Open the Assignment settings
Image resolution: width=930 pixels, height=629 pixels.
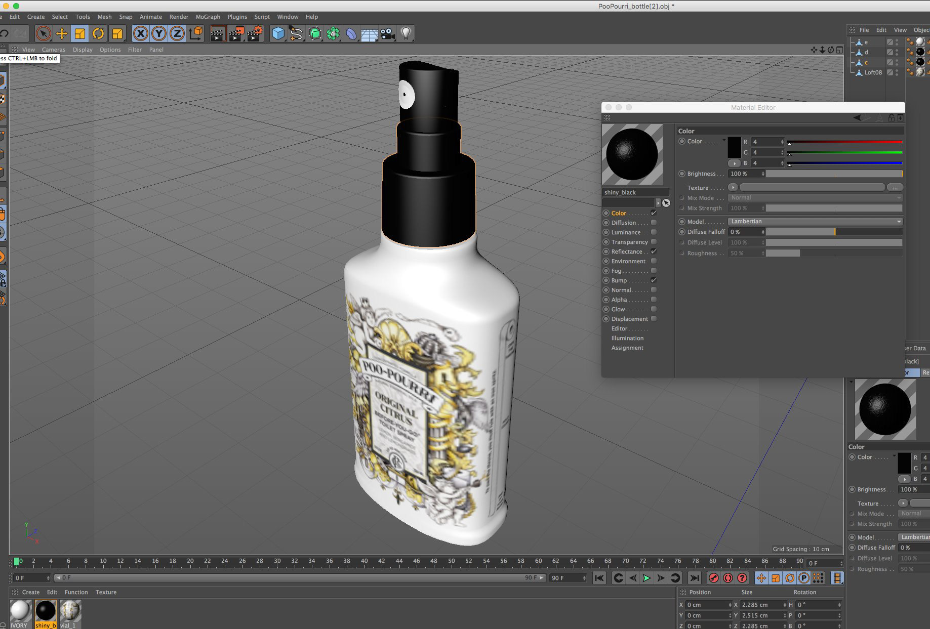(x=627, y=348)
